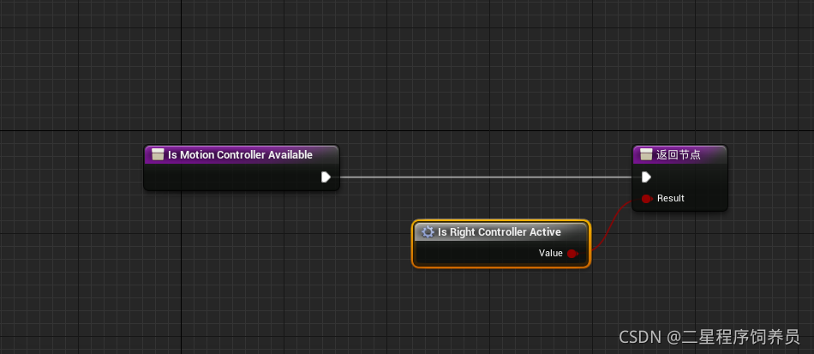The image size is (814, 354).
Task: Select the Is Motion Controller Available node title
Action: [240, 154]
